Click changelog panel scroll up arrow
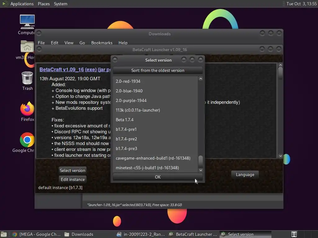Screen dimensions: 318x238 280,65
